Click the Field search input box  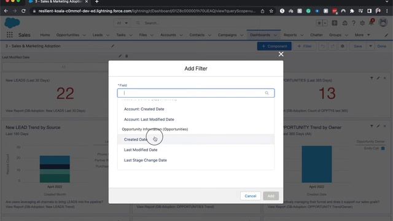point(196,93)
